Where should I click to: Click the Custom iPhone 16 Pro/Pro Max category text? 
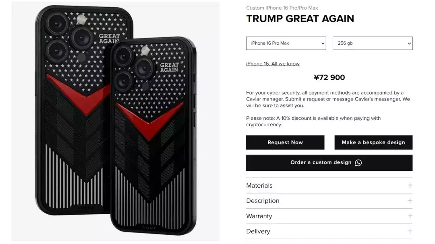tap(282, 8)
